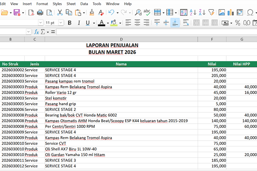This screenshot has height=171, width=257.
Task: Click the Sort Ascending icon
Action: (x=193, y=13)
